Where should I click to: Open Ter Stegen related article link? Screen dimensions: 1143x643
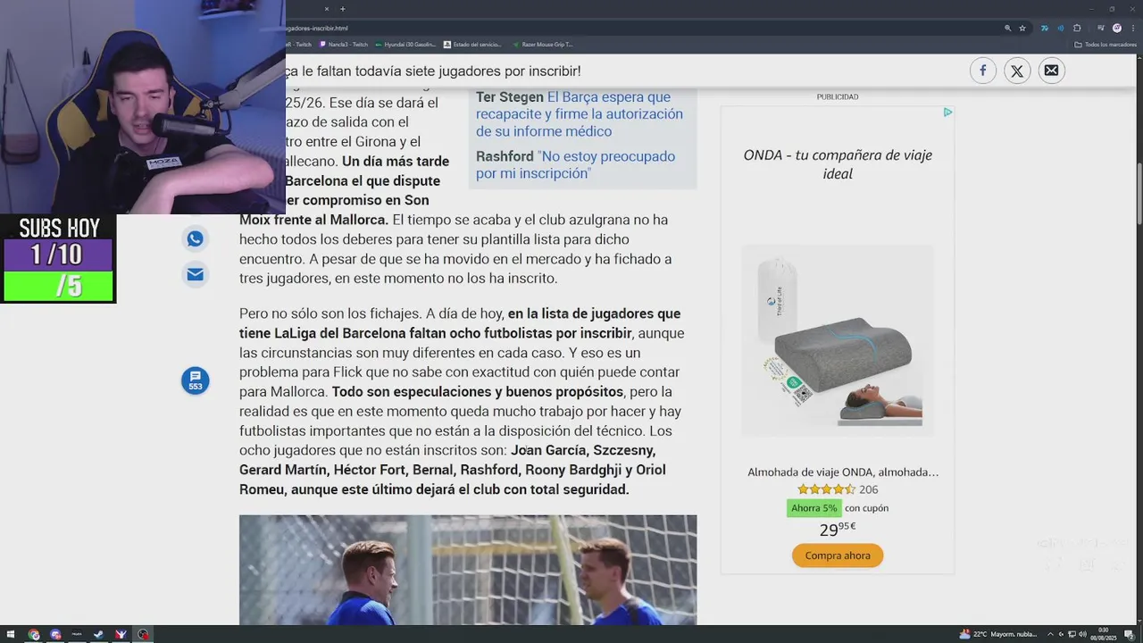coord(580,114)
